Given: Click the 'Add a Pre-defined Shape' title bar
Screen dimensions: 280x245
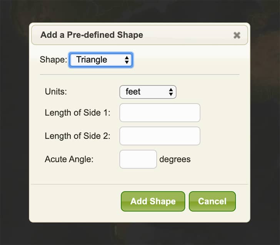Looking at the screenshot, I should [140, 35].
